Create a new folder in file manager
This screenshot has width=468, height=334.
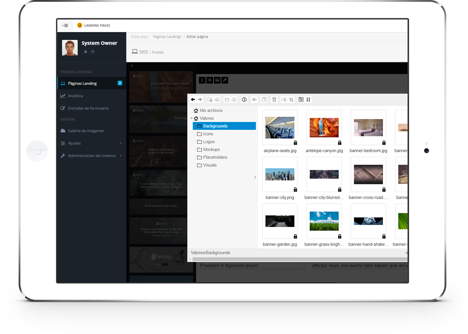point(210,100)
